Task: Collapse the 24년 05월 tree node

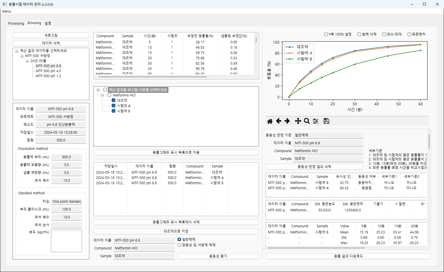Action: [27, 61]
